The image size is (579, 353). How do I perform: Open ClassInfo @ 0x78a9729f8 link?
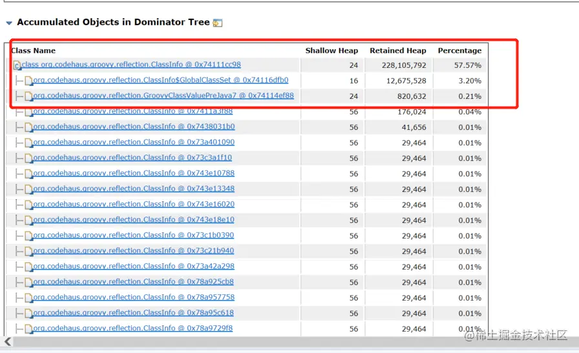point(133,328)
